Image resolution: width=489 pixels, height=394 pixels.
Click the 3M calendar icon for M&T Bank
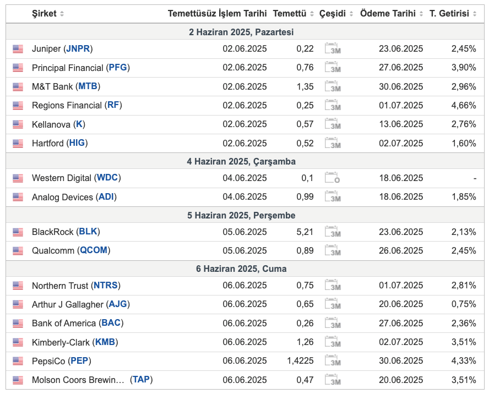click(333, 86)
